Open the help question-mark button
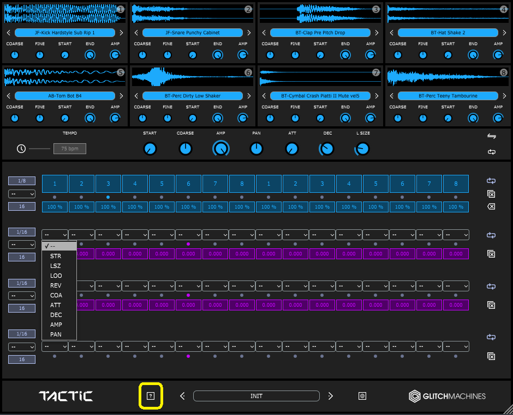513x415 pixels. [x=151, y=396]
